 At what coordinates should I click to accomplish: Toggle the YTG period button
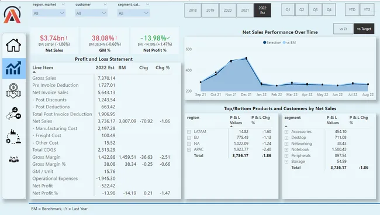coord(367,10)
